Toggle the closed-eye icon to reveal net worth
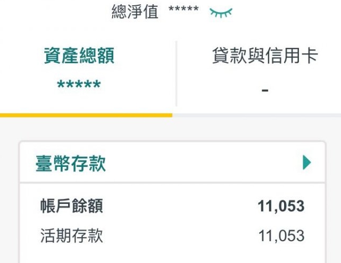 click(x=221, y=12)
